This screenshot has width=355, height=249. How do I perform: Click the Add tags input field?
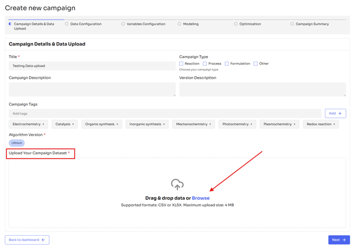(165, 114)
